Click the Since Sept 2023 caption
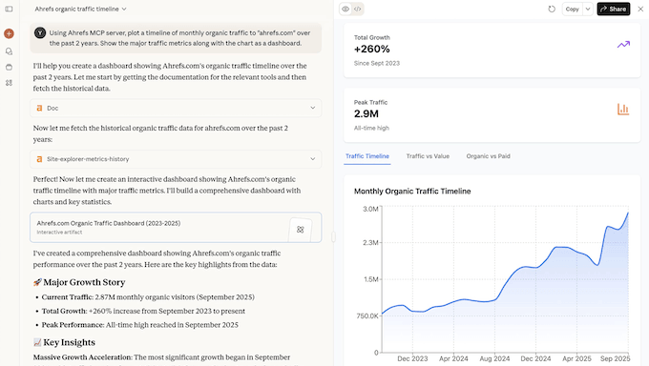Screen dimensions: 649x366 (x=377, y=63)
